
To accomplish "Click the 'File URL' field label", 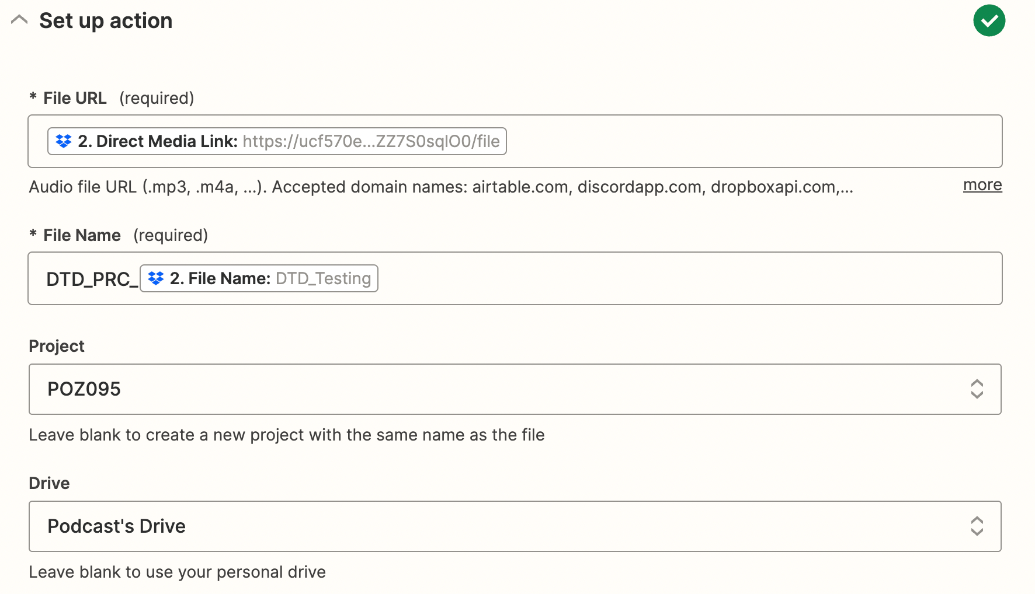I will tap(75, 98).
